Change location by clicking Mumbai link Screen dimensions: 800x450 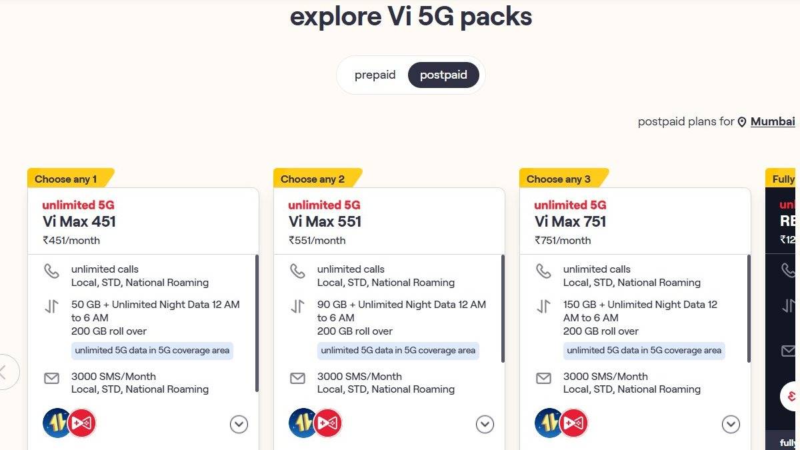click(773, 121)
